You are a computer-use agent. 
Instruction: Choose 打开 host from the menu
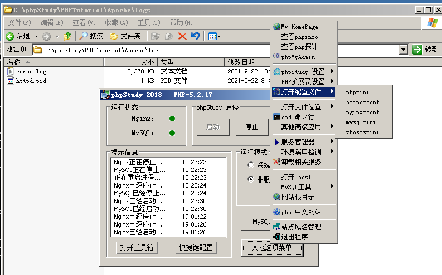(x=304, y=177)
